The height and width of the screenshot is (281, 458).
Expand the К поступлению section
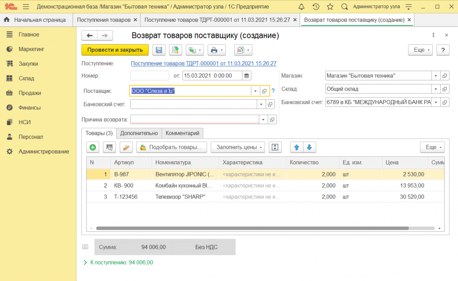click(85, 263)
